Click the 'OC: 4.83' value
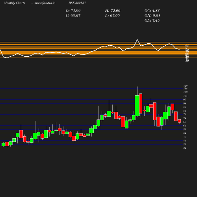197x197 pixels. click(x=152, y=11)
